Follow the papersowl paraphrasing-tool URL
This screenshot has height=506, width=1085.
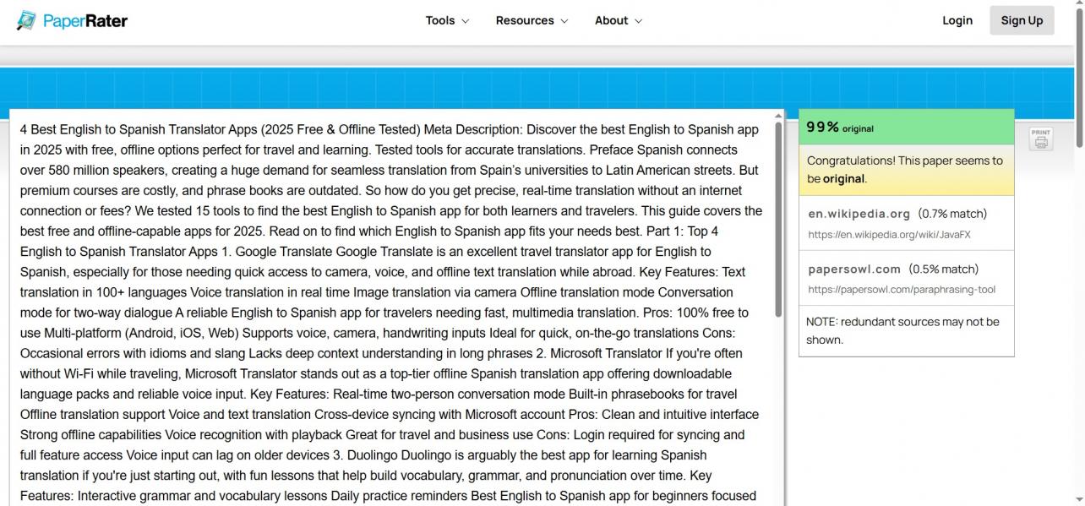pos(902,290)
